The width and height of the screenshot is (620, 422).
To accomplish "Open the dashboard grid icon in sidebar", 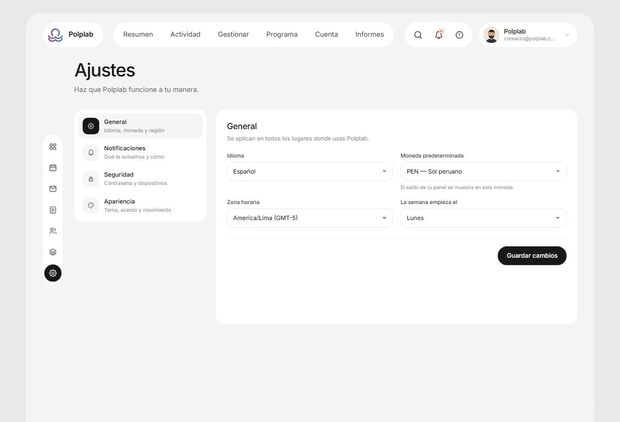I will click(53, 147).
